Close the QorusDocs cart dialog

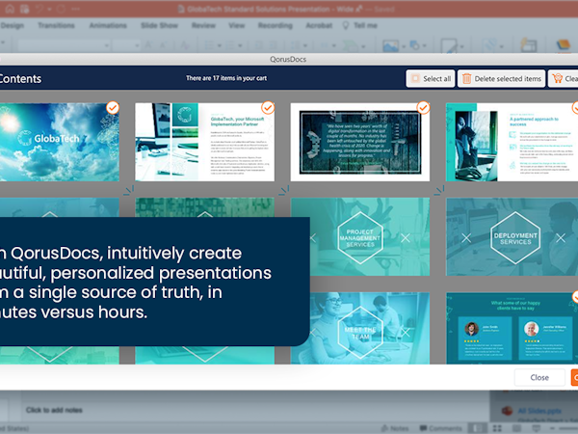[x=539, y=377]
